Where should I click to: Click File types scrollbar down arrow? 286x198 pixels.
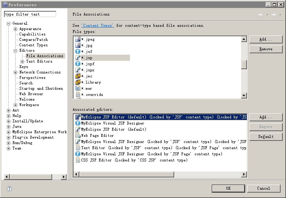(x=244, y=95)
